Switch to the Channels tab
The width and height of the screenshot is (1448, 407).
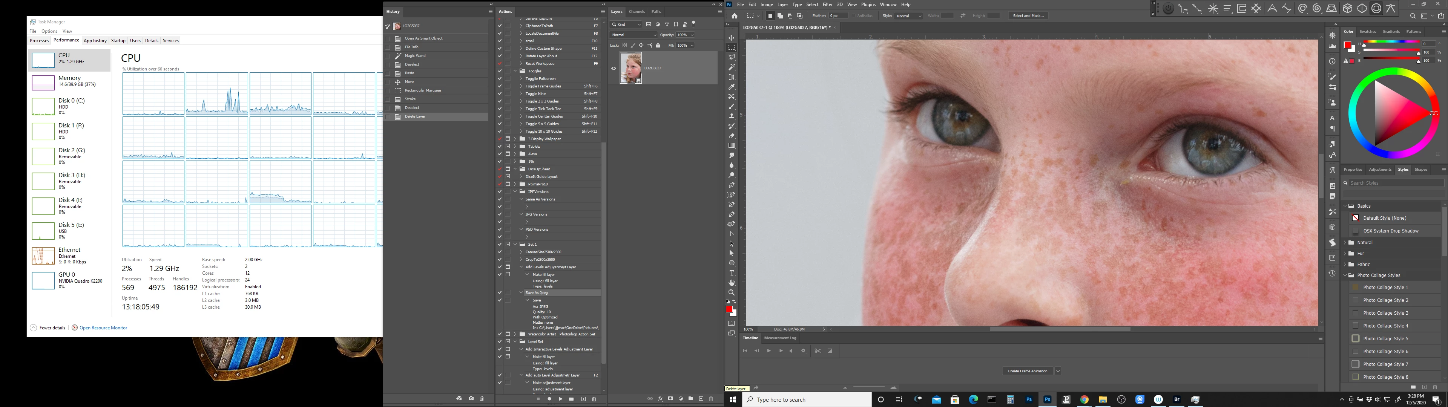(636, 11)
